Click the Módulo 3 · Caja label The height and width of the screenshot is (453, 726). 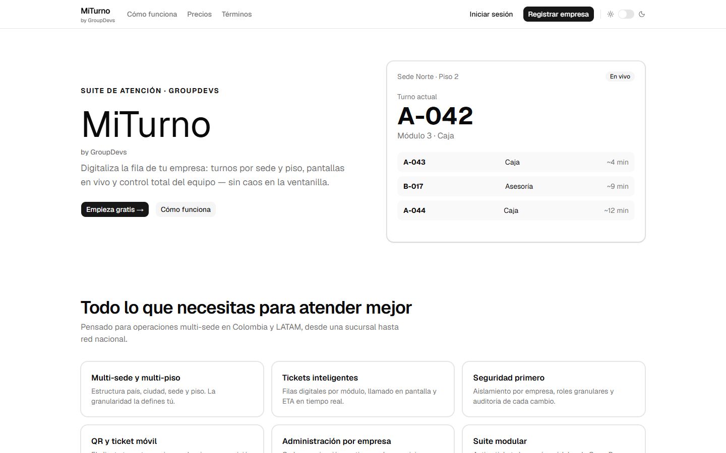(x=426, y=136)
